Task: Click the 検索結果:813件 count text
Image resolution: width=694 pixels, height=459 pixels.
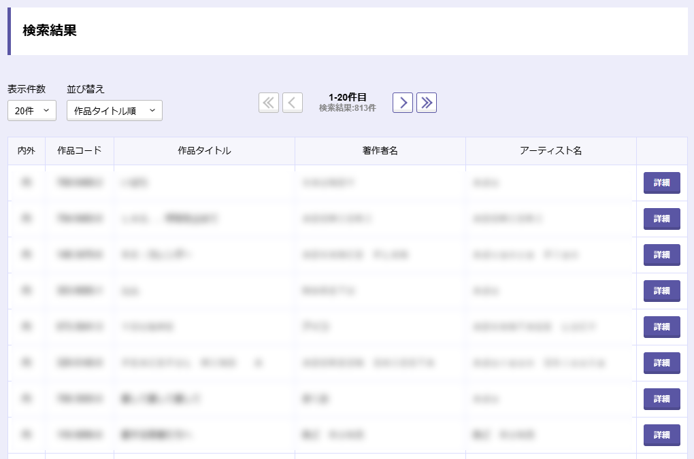Action: [x=348, y=108]
